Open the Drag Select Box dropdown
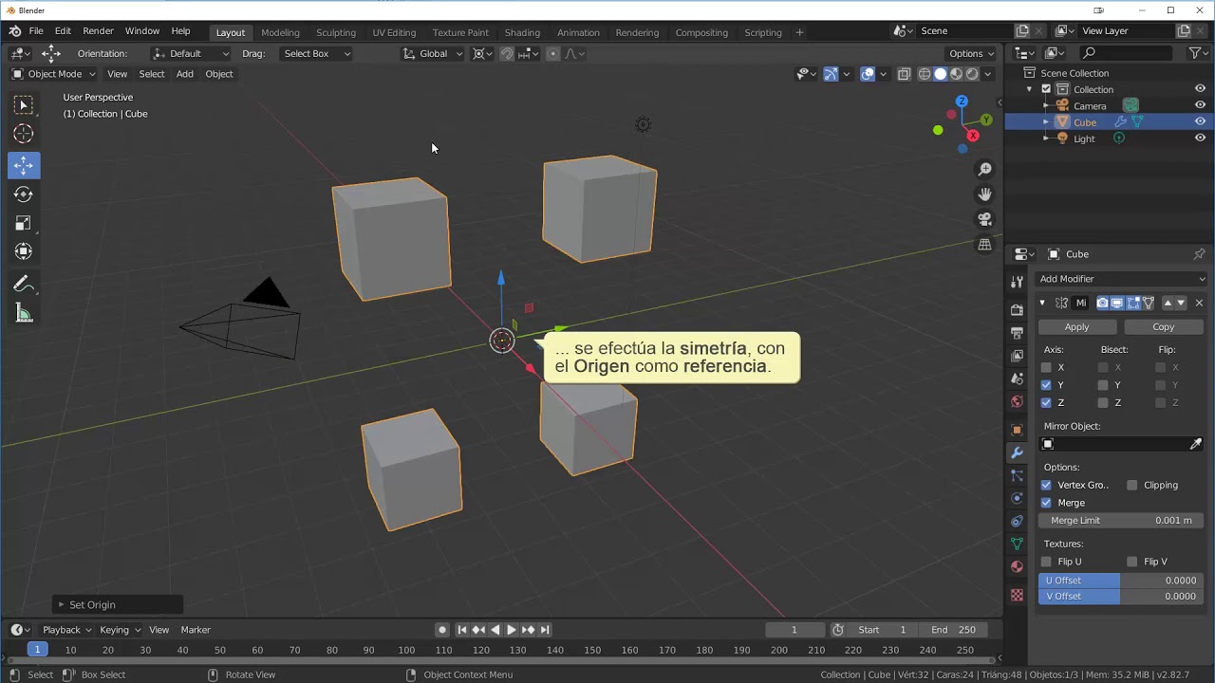Viewport: 1215px width, 683px height. coord(317,53)
